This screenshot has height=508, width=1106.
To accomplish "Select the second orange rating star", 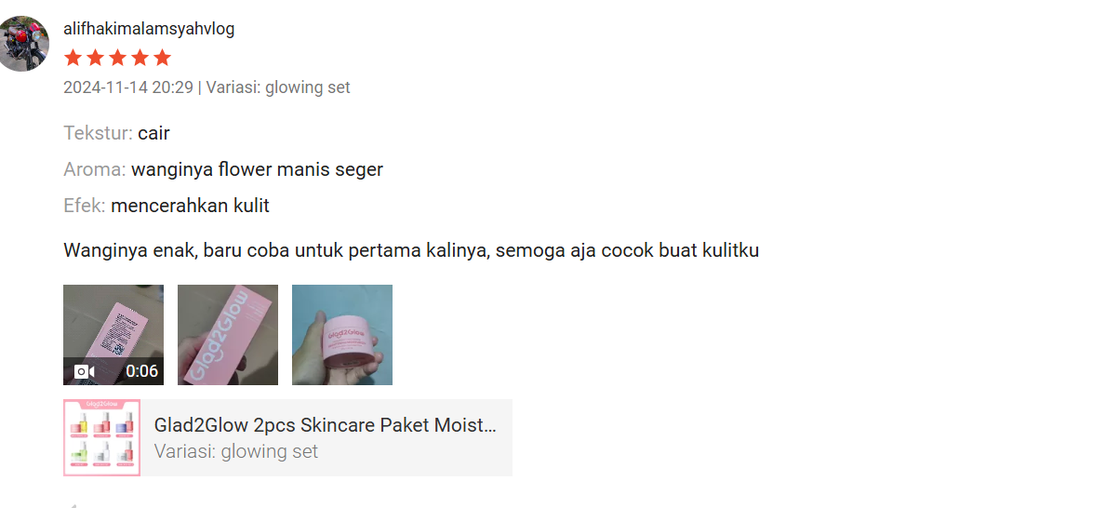I will [x=95, y=58].
